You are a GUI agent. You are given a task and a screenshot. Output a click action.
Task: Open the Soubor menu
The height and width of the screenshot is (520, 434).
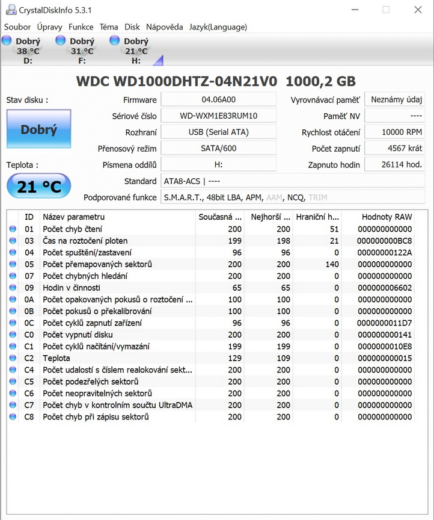(17, 27)
